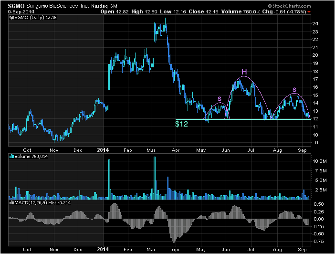
Task: Click the Nasdaq GM exchange label
Action: (x=104, y=6)
